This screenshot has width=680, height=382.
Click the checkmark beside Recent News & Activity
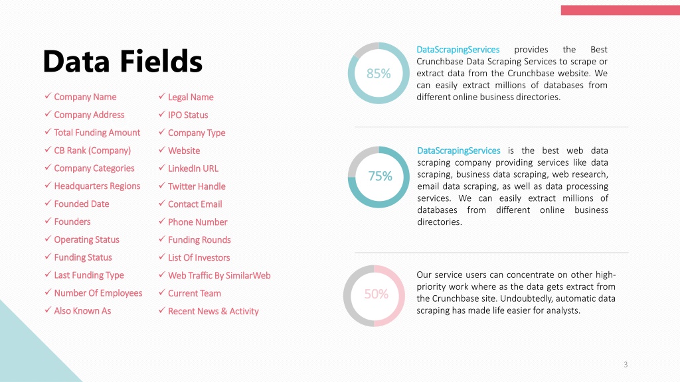(162, 310)
